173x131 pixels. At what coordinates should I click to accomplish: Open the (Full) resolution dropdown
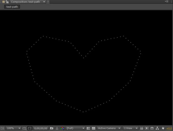pyautogui.click(x=75, y=128)
